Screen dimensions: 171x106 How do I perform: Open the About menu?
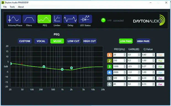21,7
